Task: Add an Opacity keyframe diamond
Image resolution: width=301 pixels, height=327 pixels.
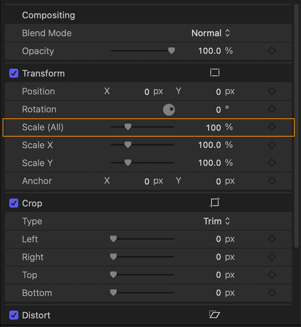Action: 272,51
